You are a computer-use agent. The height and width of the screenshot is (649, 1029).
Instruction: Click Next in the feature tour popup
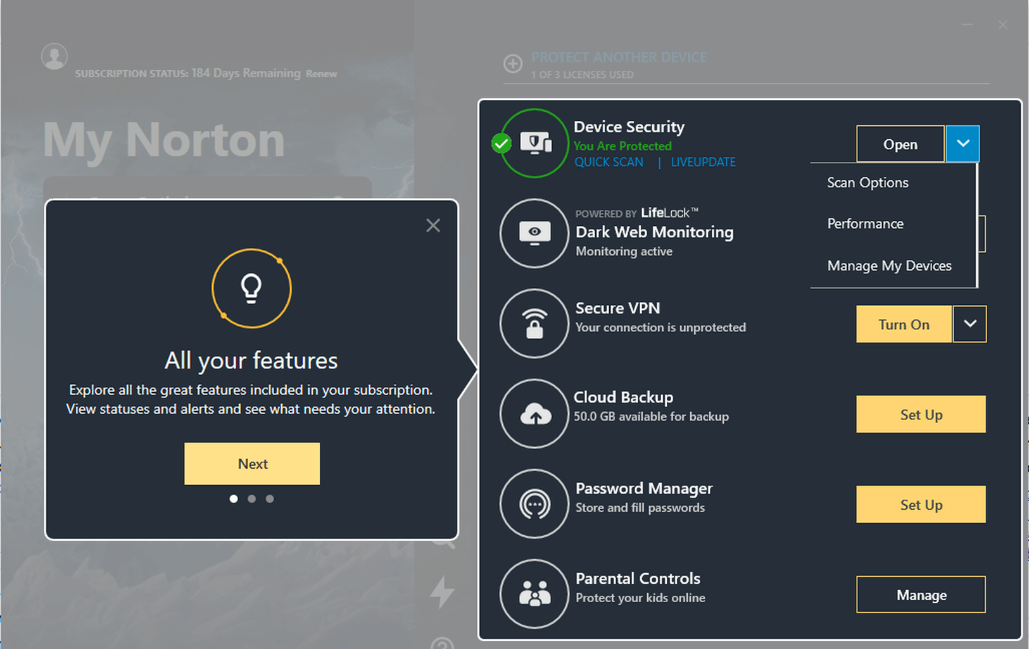[x=252, y=464]
